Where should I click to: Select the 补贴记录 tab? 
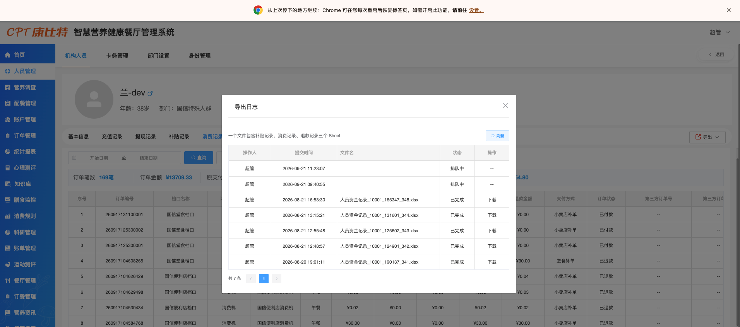[179, 136]
